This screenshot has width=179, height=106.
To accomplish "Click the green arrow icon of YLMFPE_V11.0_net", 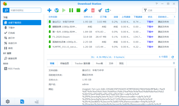I will (50, 47).
